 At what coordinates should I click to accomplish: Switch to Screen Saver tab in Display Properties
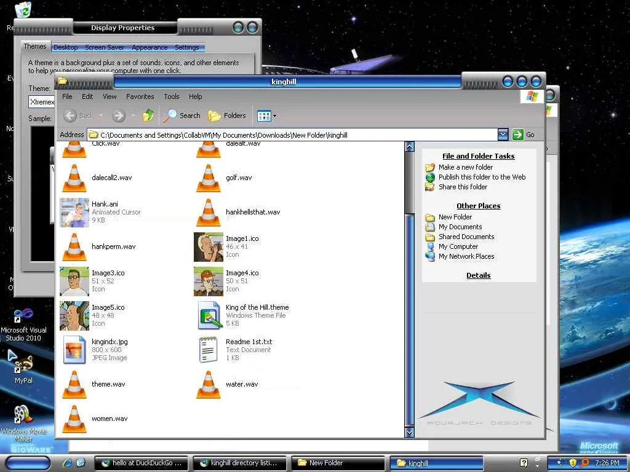pos(105,47)
